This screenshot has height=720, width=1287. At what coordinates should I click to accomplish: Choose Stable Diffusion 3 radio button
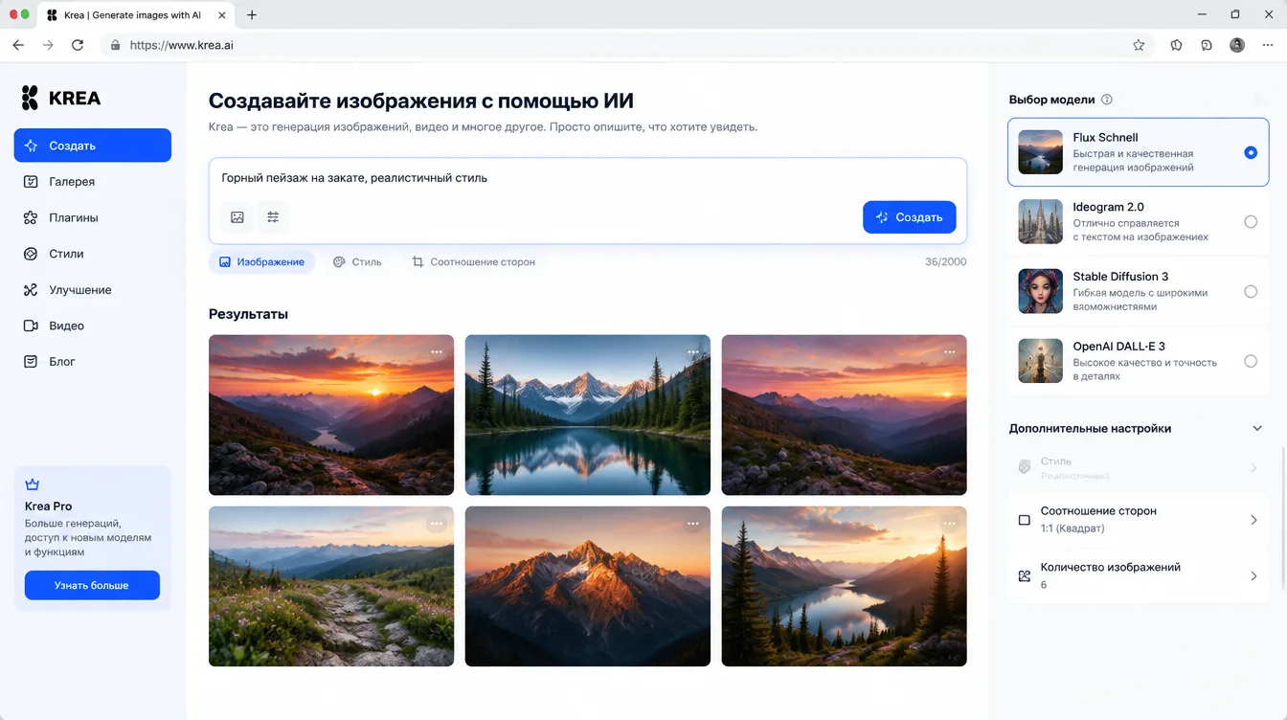[x=1251, y=291]
